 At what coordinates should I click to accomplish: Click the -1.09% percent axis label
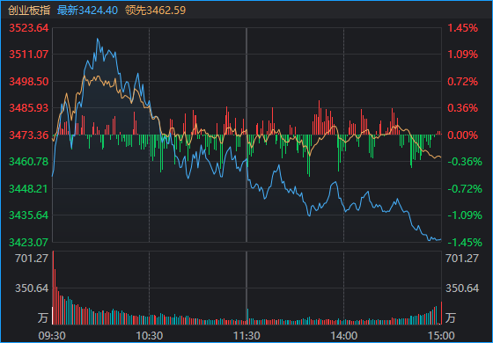point(465,215)
